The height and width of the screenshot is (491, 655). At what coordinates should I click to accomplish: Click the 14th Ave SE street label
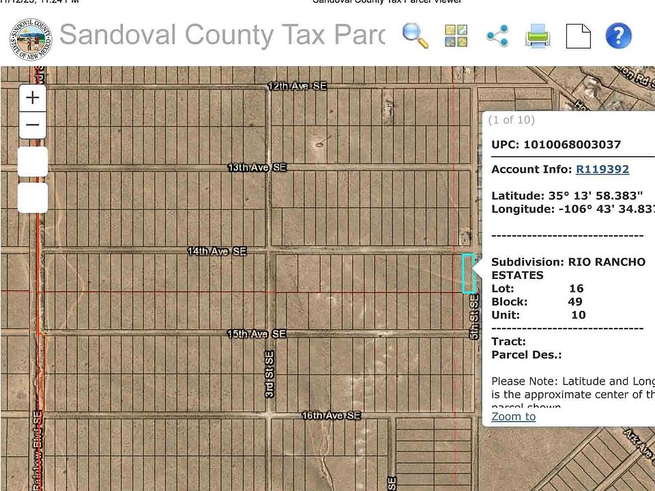[217, 251]
